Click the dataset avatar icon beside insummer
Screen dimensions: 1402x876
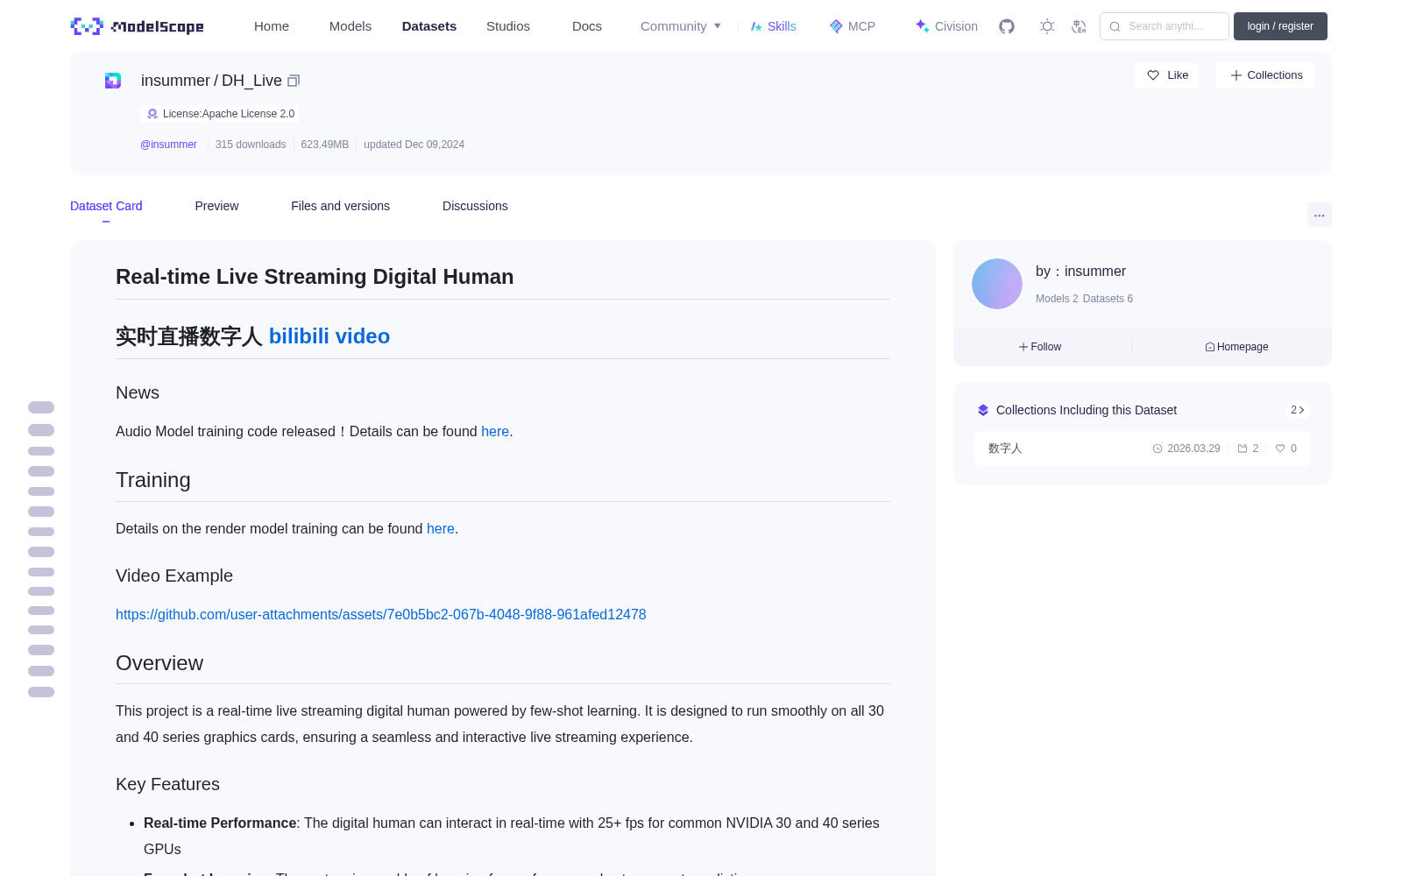[x=113, y=81]
